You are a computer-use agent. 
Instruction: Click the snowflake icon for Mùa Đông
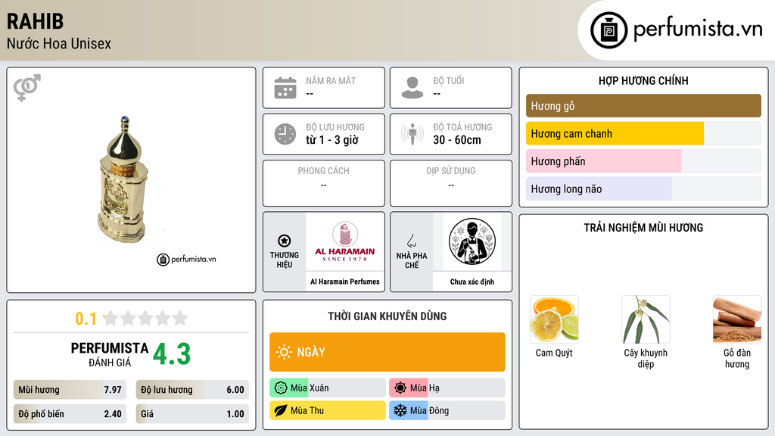click(400, 410)
